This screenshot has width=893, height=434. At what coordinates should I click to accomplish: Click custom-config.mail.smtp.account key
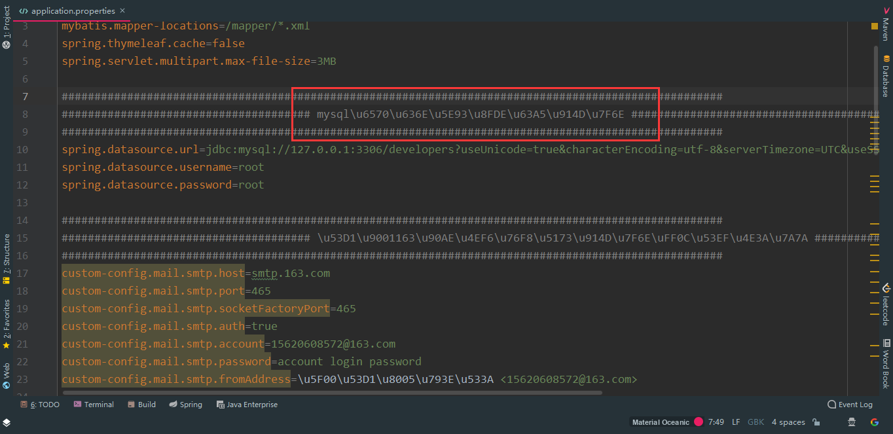tap(163, 344)
